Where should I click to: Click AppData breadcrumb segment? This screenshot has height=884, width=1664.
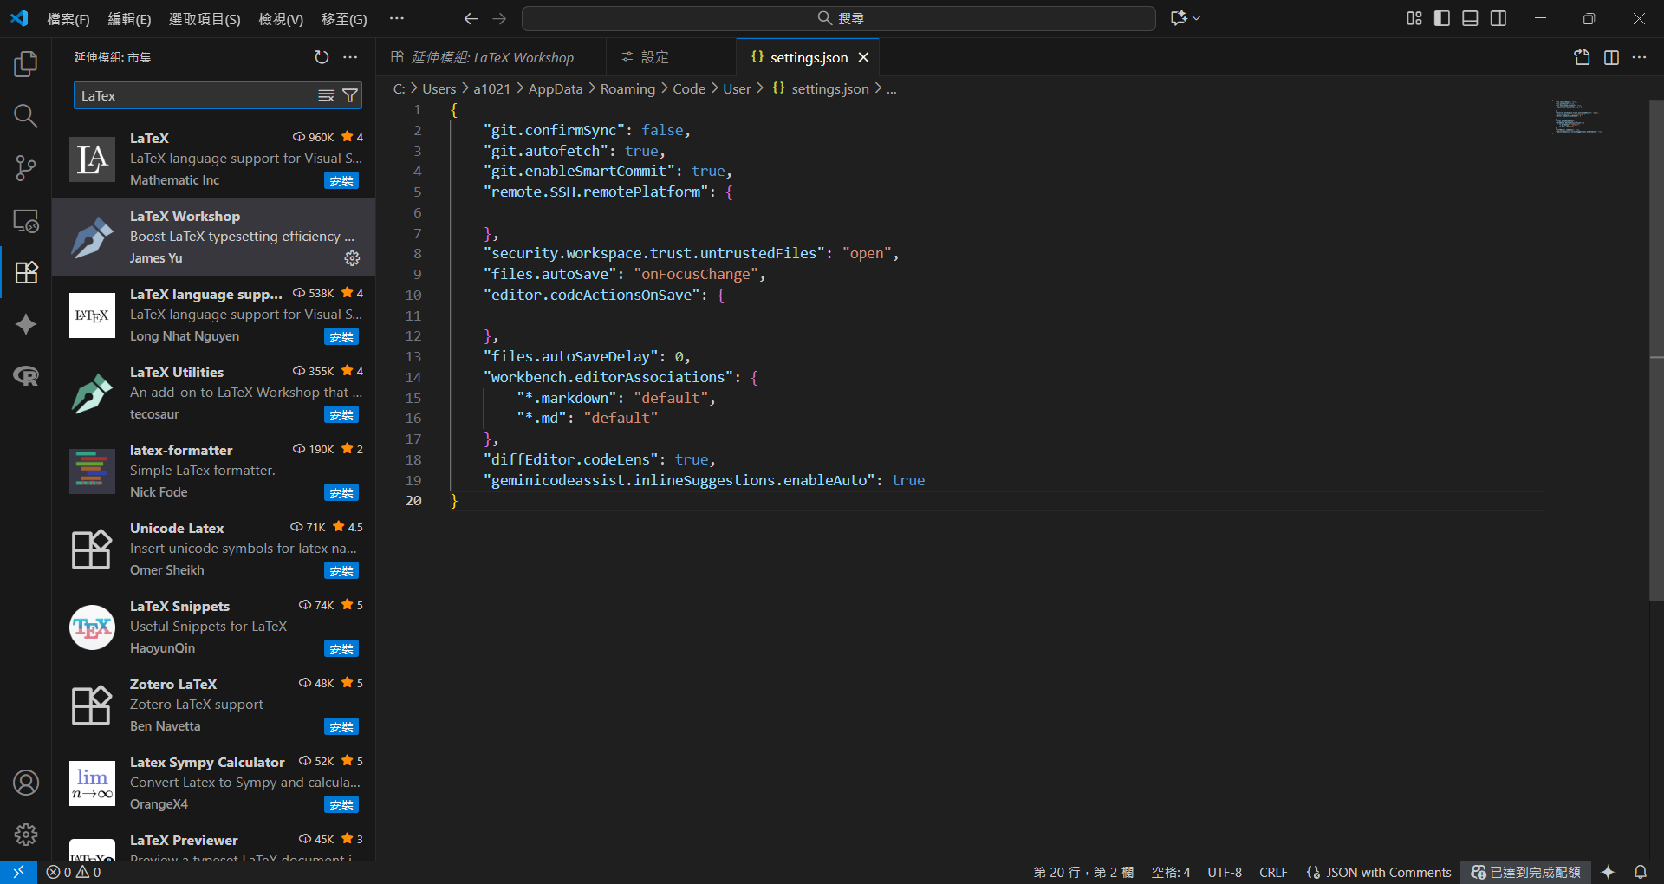click(556, 88)
